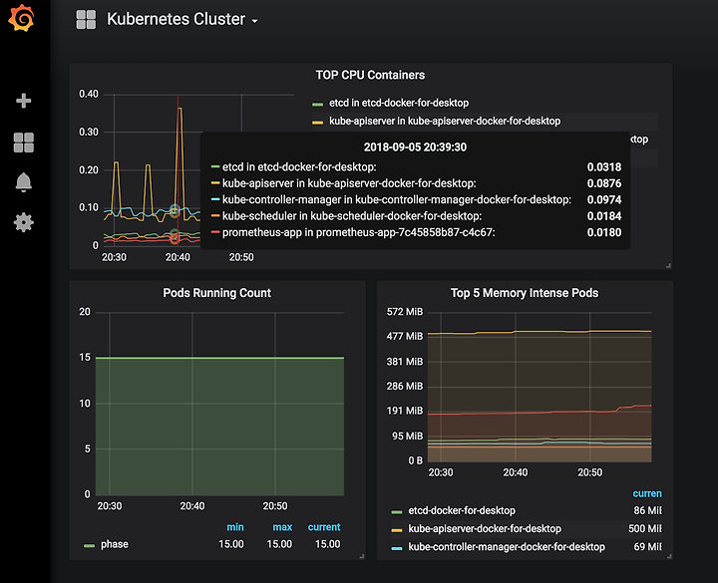The height and width of the screenshot is (583, 718).
Task: Toggle etcd in etcd-docker-for-desktop CPU legend series
Action: [x=399, y=103]
